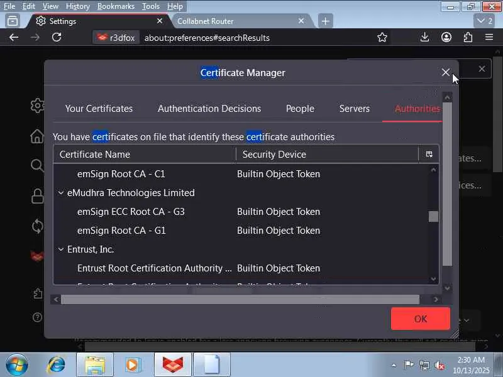Open Windows Media Player from taskbar
This screenshot has height=377, width=503.
tap(133, 365)
